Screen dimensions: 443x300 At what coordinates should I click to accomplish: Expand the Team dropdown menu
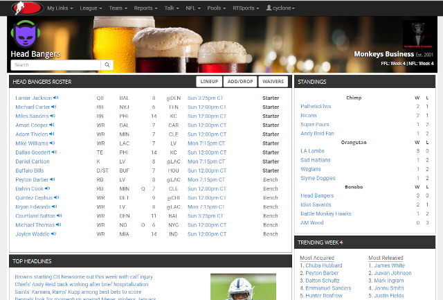point(118,8)
